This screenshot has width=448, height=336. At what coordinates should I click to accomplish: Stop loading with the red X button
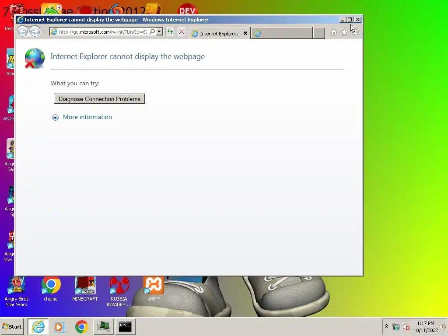coord(182,31)
